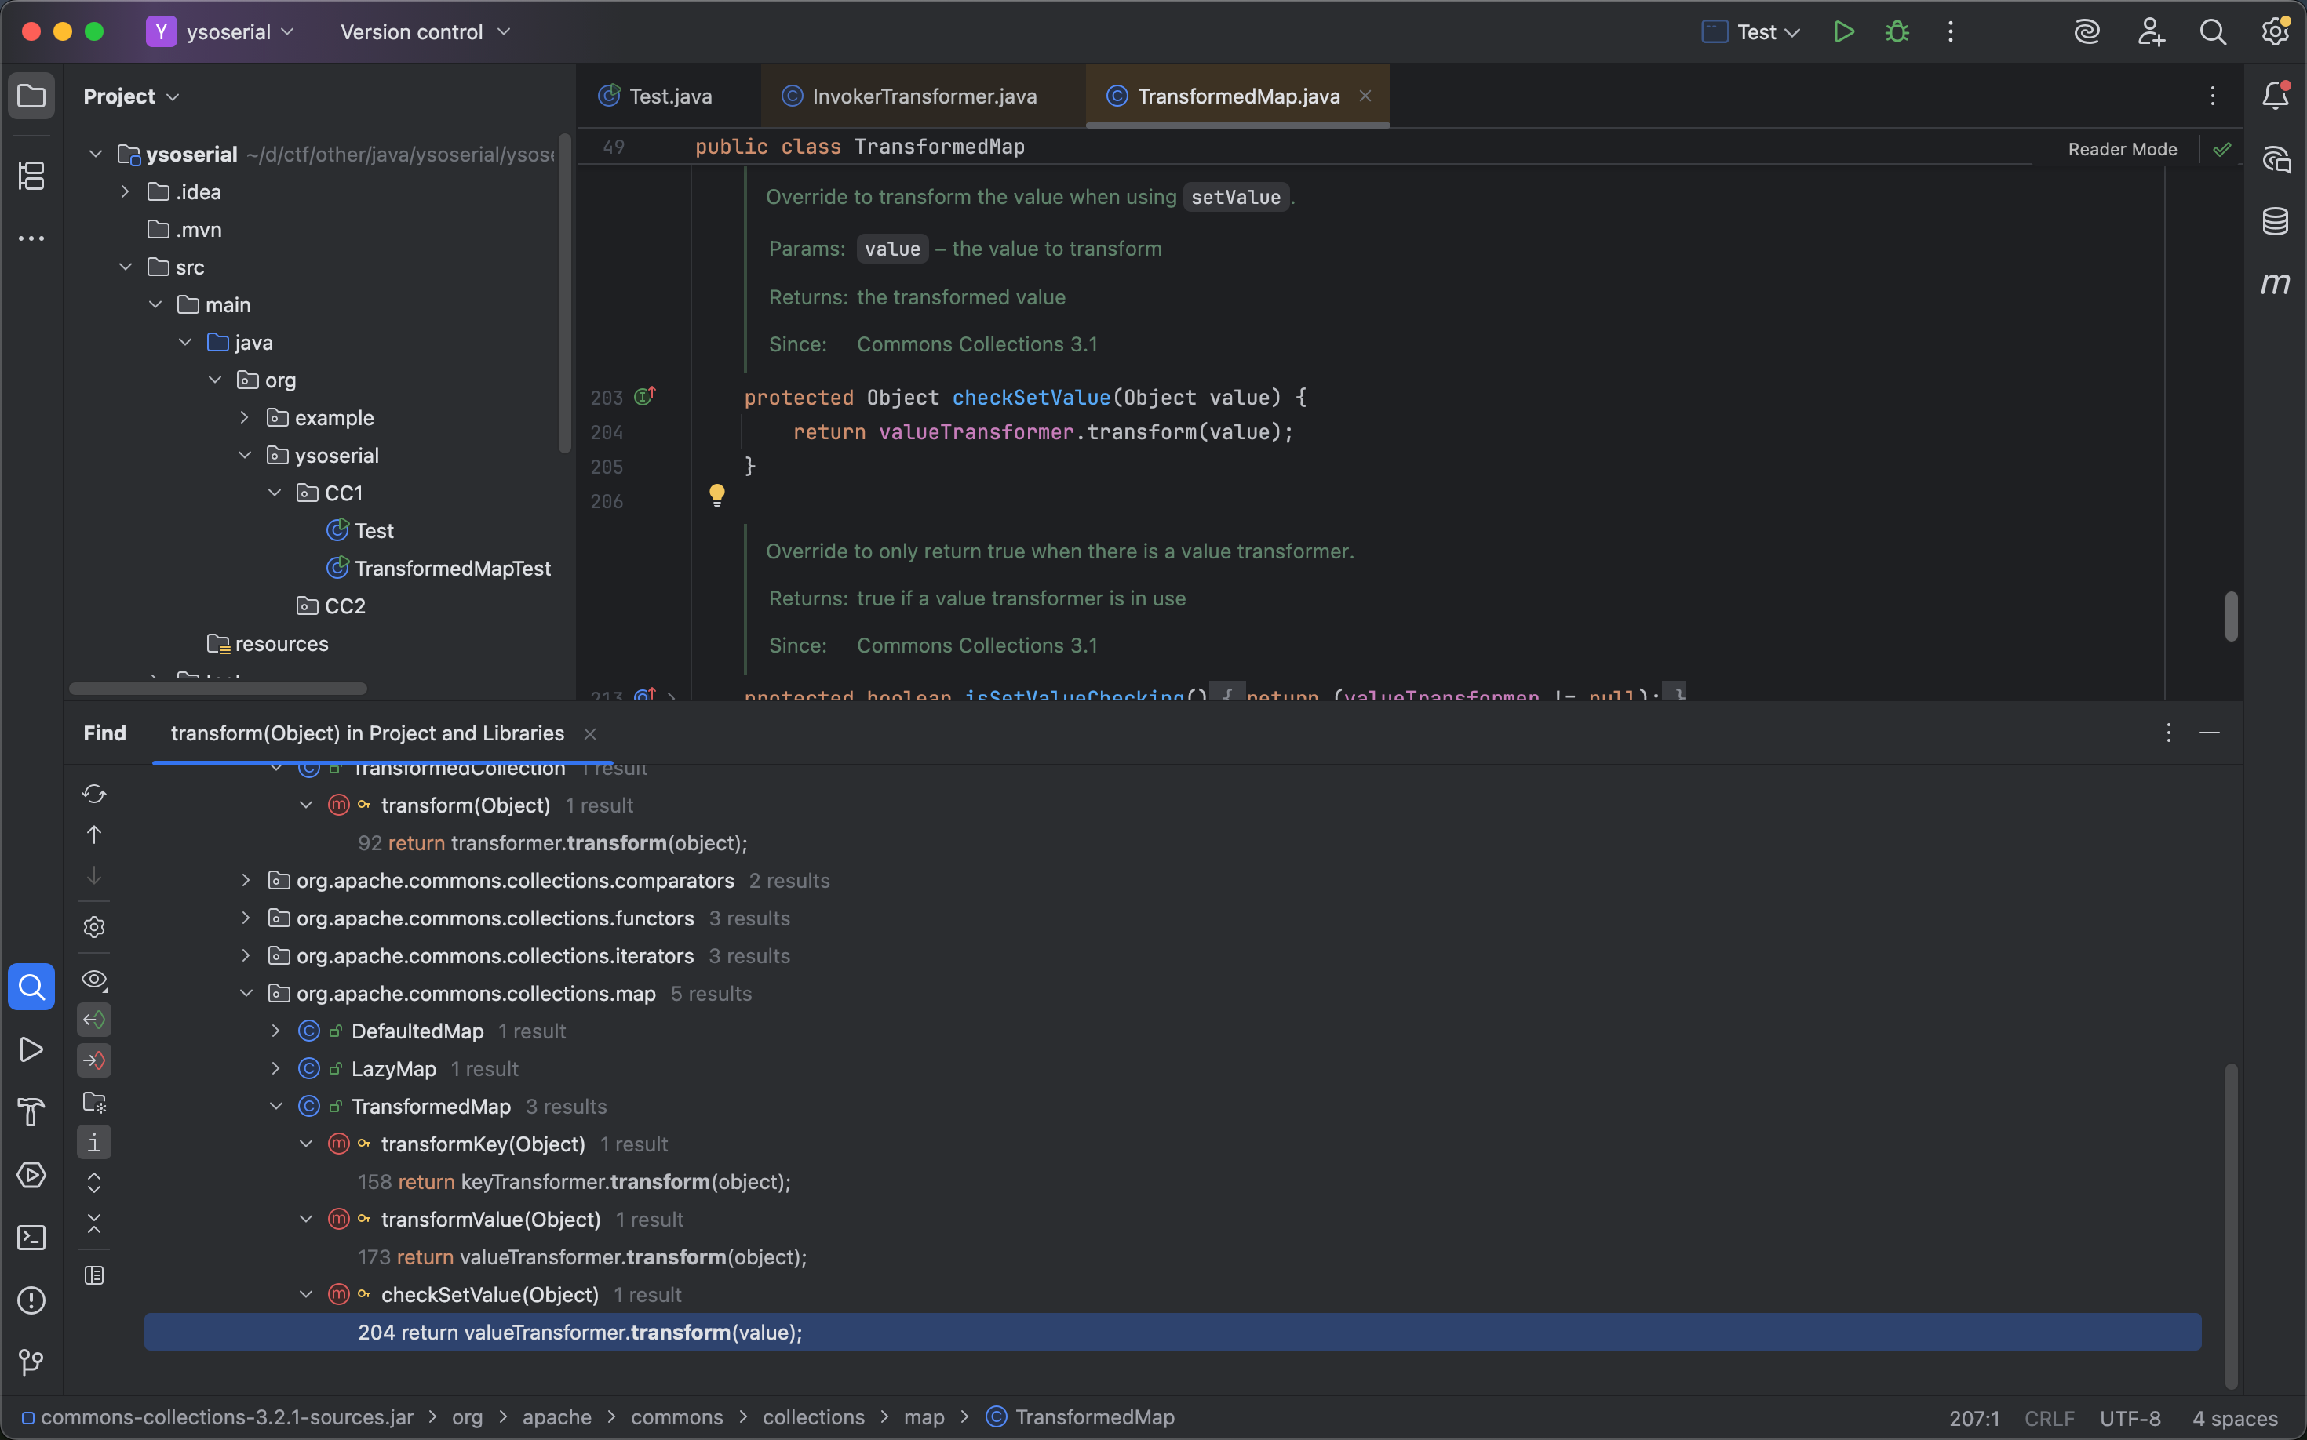Image resolution: width=2307 pixels, height=1440 pixels.
Task: Open the Problems tool window icon
Action: [x=31, y=1300]
